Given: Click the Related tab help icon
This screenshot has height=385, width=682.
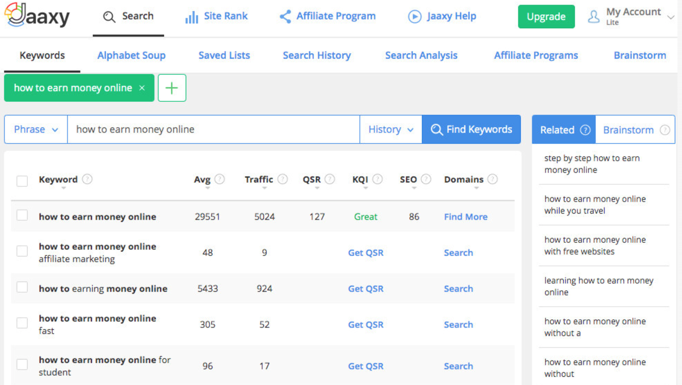Looking at the screenshot, I should (x=585, y=130).
